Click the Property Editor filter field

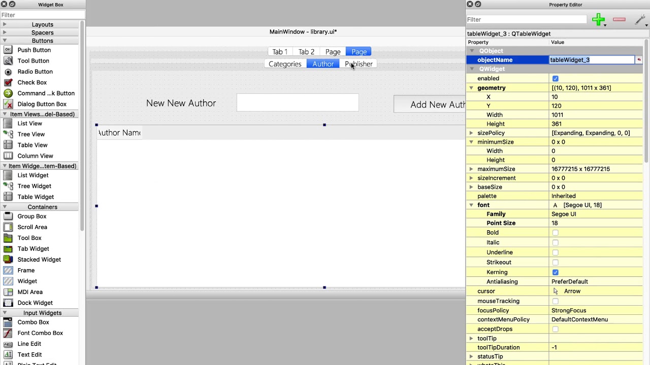527,19
